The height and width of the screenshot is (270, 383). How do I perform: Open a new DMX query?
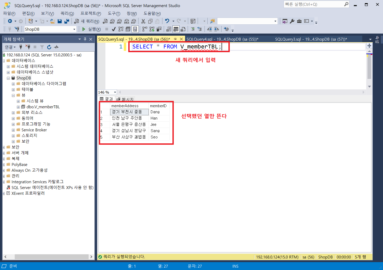(x=119, y=21)
